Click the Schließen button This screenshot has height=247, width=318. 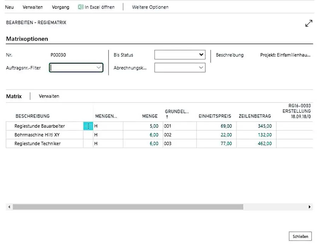click(x=300, y=236)
